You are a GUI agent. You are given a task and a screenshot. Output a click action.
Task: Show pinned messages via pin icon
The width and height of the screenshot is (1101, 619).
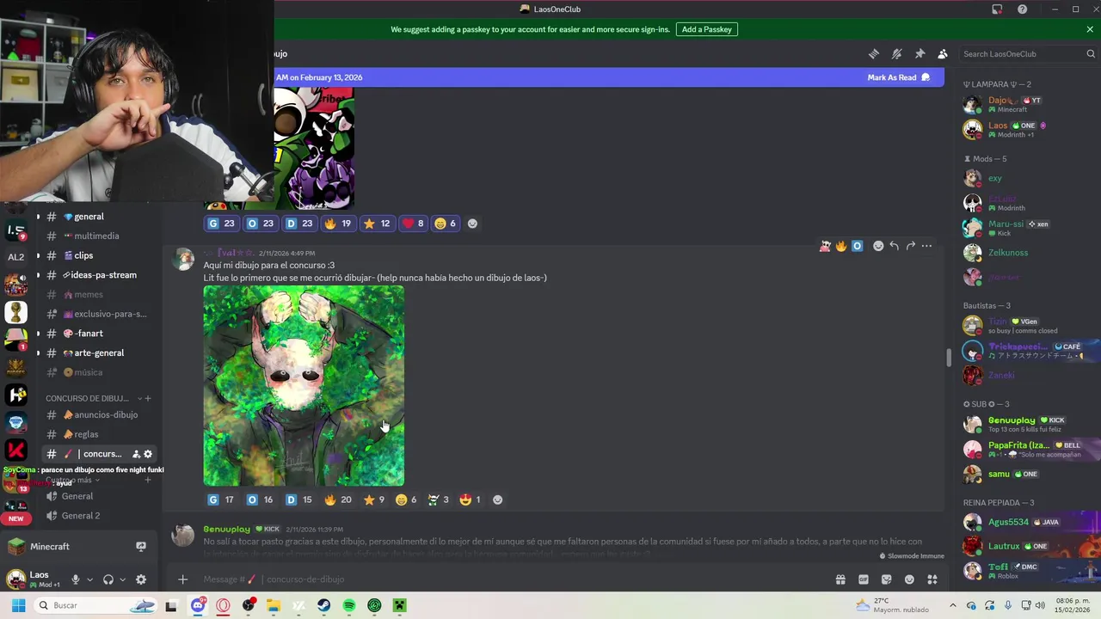[920, 53]
